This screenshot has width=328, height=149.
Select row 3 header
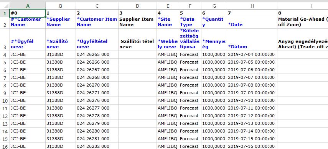pos(5,40)
